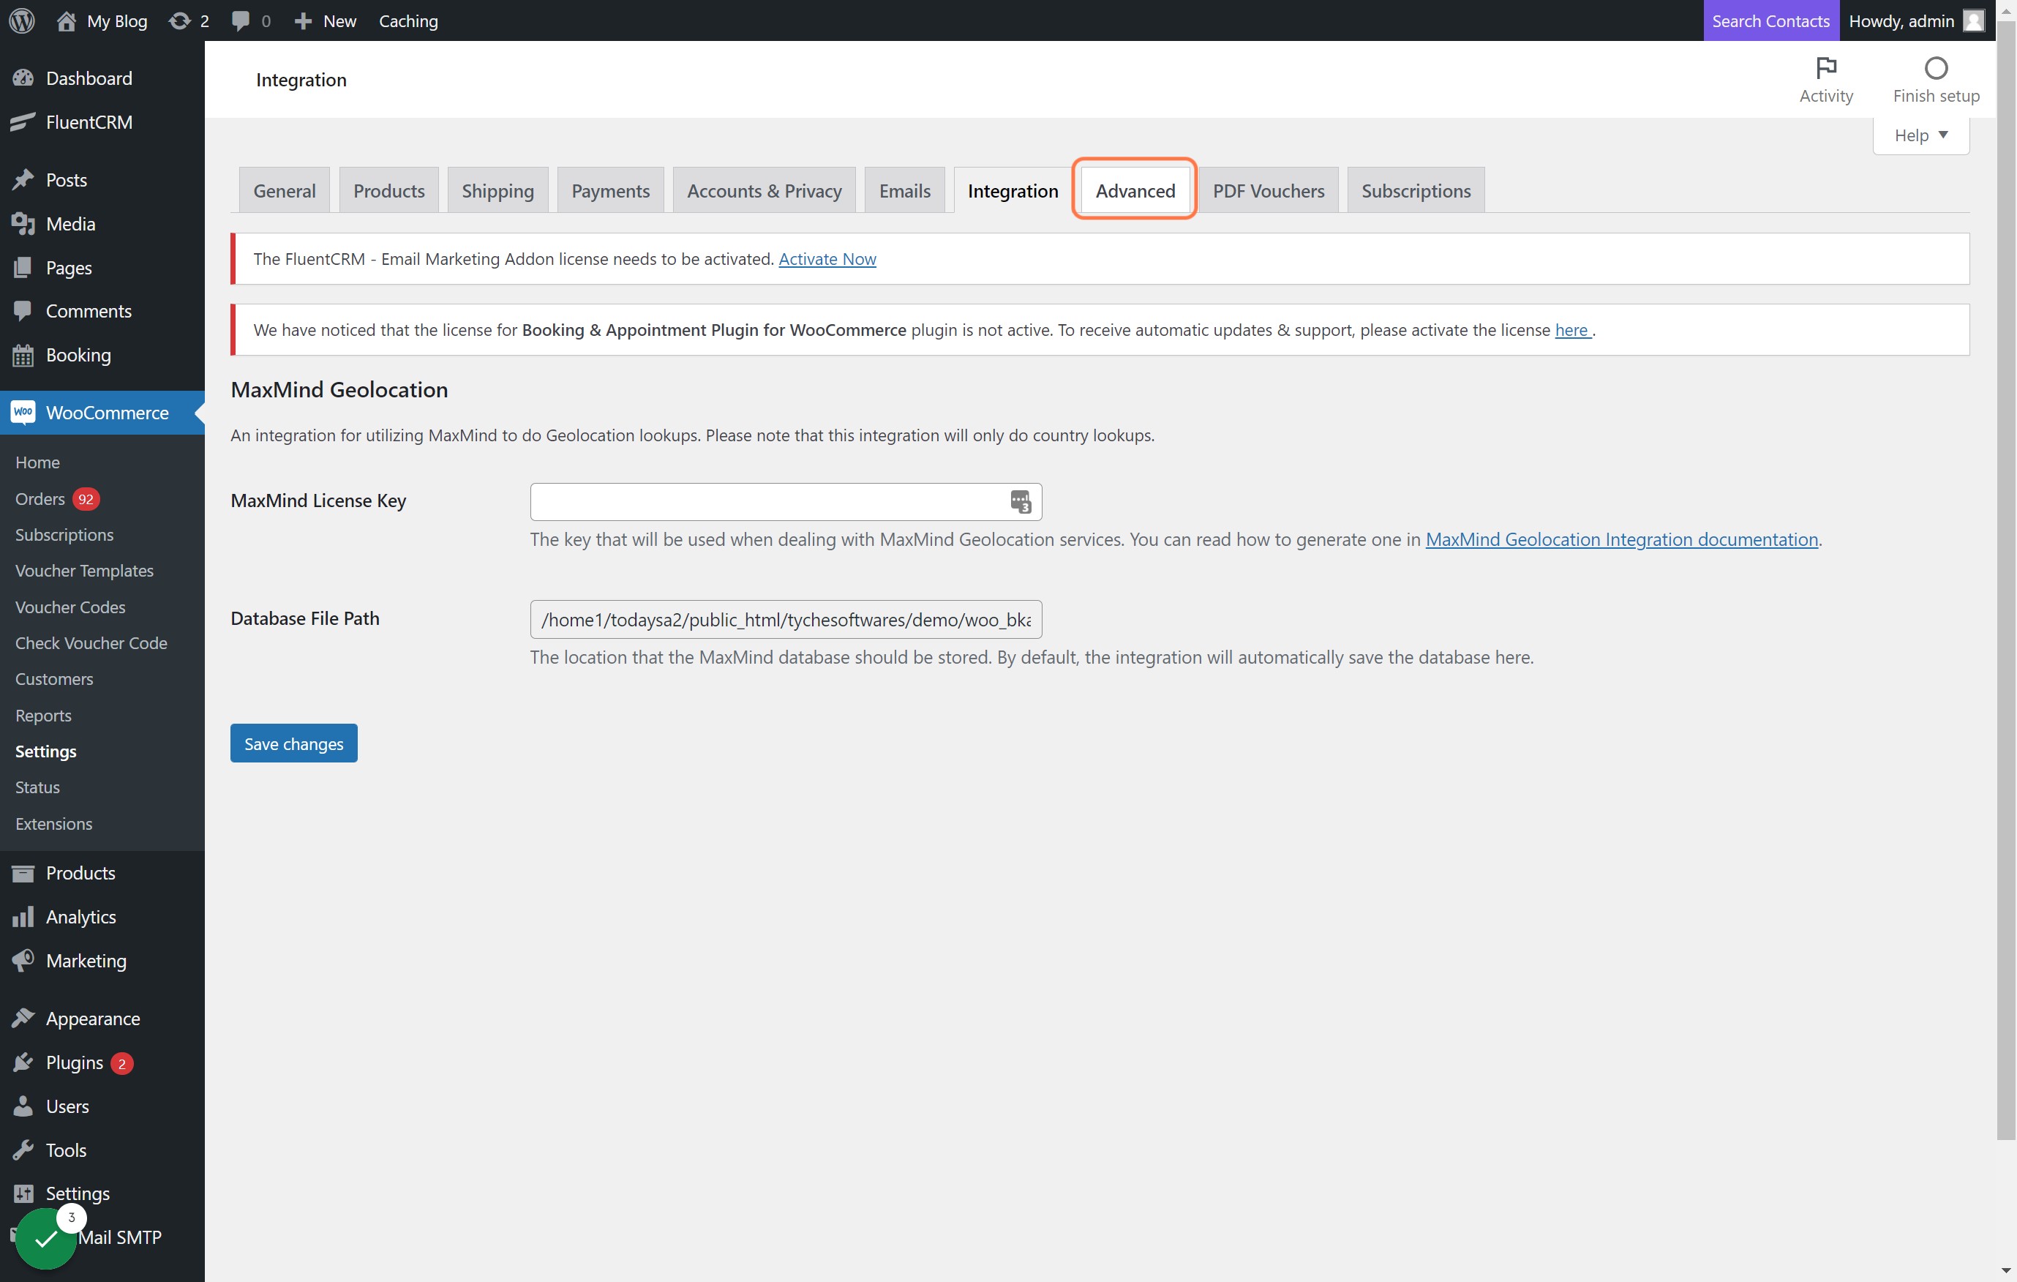Switch to the General tab
Image resolution: width=2017 pixels, height=1282 pixels.
284,190
